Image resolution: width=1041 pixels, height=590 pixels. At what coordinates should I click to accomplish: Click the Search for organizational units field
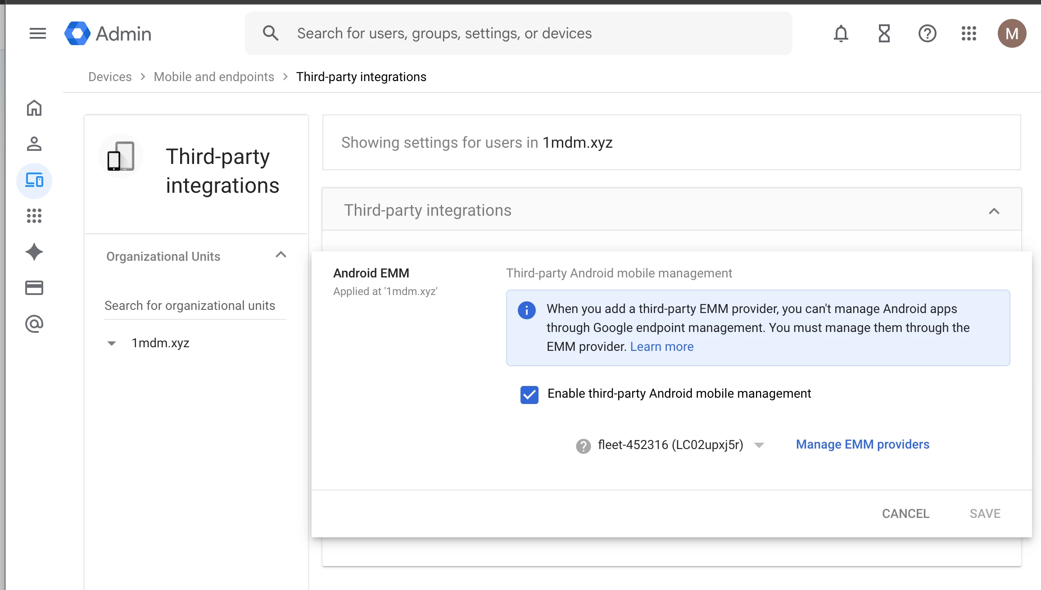click(x=195, y=306)
